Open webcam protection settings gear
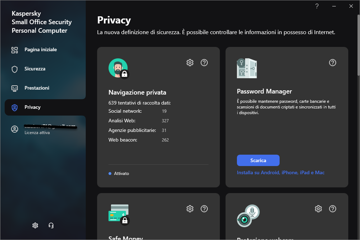The height and width of the screenshot is (240, 360). (318, 209)
